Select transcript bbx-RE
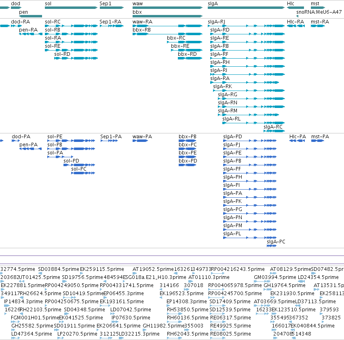The image size is (344, 340). tap(180, 46)
